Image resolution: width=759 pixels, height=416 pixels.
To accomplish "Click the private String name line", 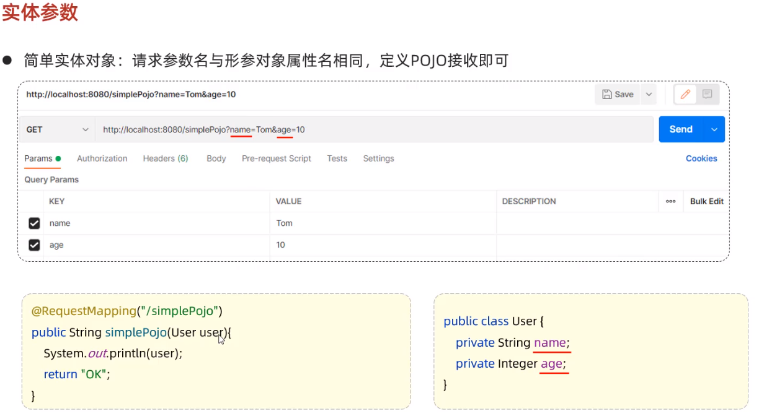I will 513,343.
